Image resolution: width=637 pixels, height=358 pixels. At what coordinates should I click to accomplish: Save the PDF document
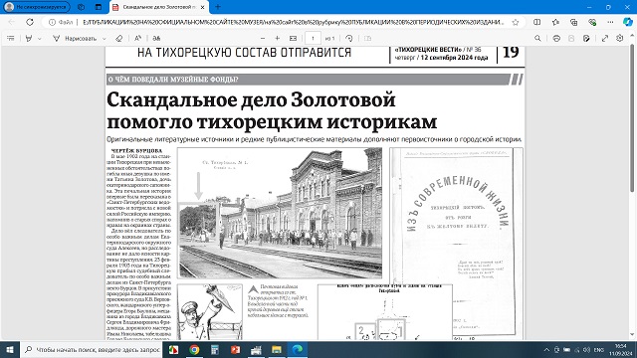571,38
